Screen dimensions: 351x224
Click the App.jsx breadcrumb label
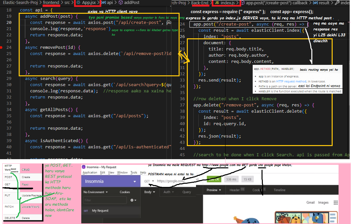pyautogui.click(x=89, y=3)
